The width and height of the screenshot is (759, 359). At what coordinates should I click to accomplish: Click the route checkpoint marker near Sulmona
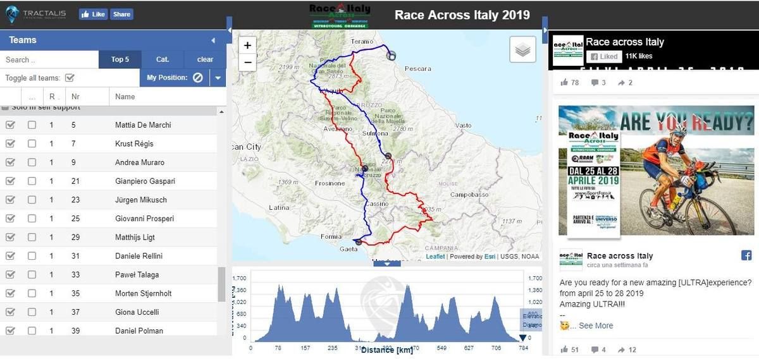pyautogui.click(x=388, y=155)
